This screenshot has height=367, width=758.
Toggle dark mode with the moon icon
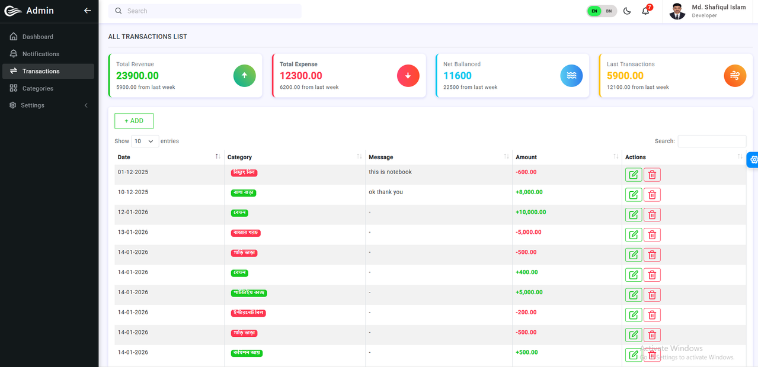click(627, 11)
